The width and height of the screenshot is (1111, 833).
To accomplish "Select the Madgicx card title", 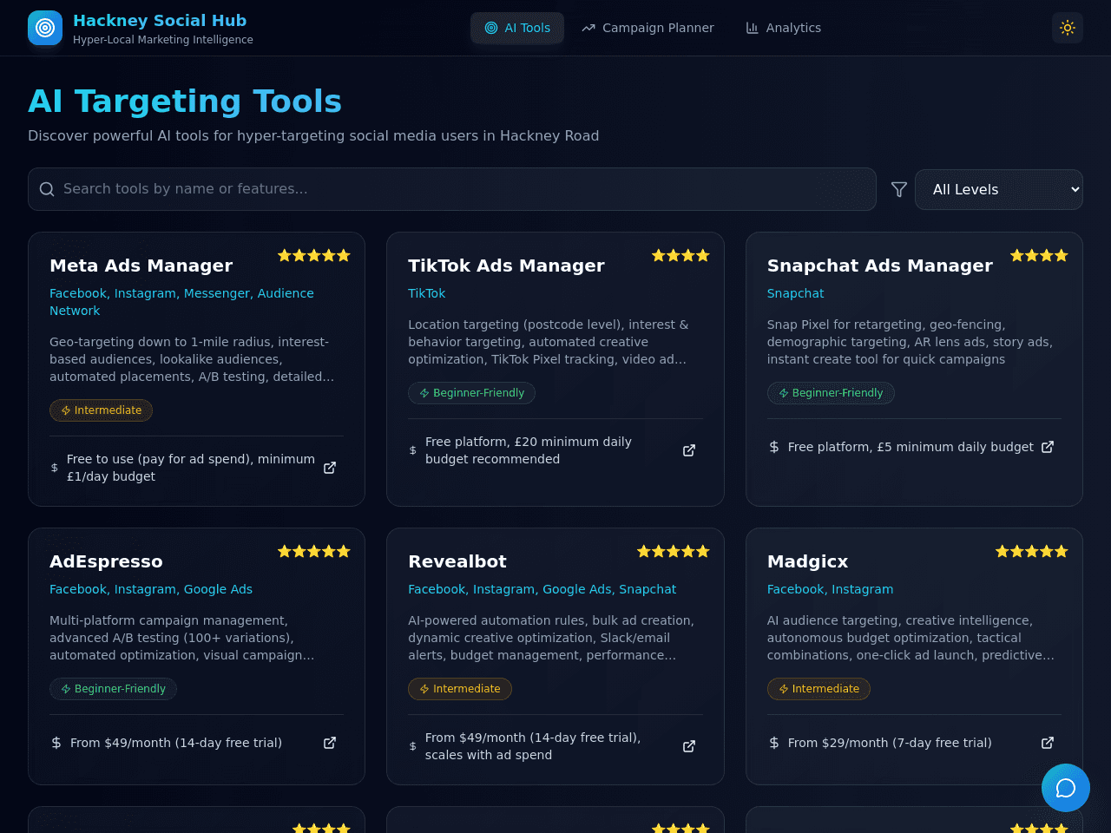I will pos(808,561).
